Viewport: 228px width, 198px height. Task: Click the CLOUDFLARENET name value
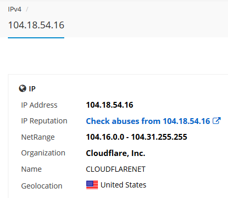click(x=116, y=169)
